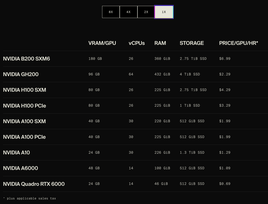Click the NVIDIA H100 PCIe row name
The height and width of the screenshot is (204, 268).
[x=25, y=106]
